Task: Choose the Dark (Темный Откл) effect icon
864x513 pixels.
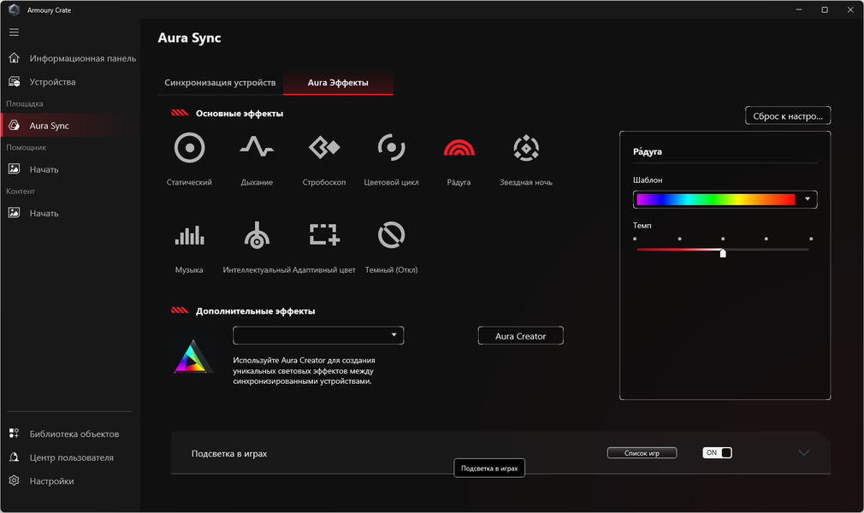Action: click(x=391, y=235)
